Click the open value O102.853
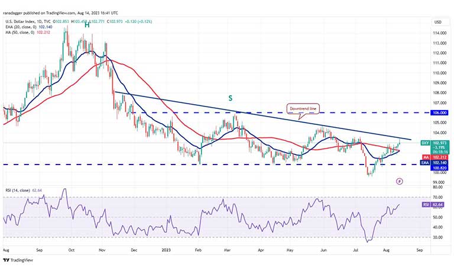The height and width of the screenshot is (274, 454). point(62,21)
